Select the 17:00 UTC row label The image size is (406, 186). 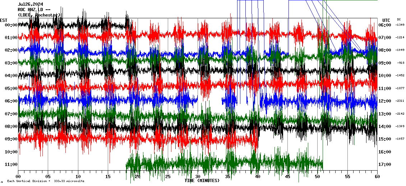tap(386, 164)
